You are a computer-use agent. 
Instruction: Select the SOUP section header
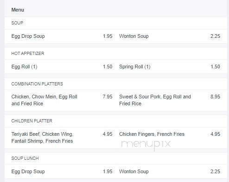click(17, 23)
